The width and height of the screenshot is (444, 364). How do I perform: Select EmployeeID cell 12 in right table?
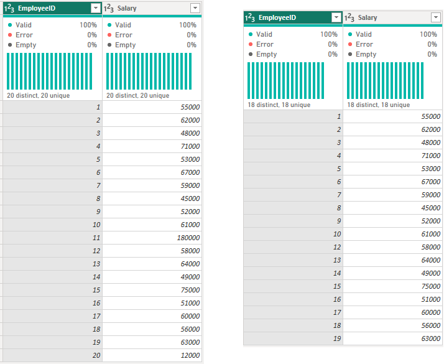coord(293,247)
